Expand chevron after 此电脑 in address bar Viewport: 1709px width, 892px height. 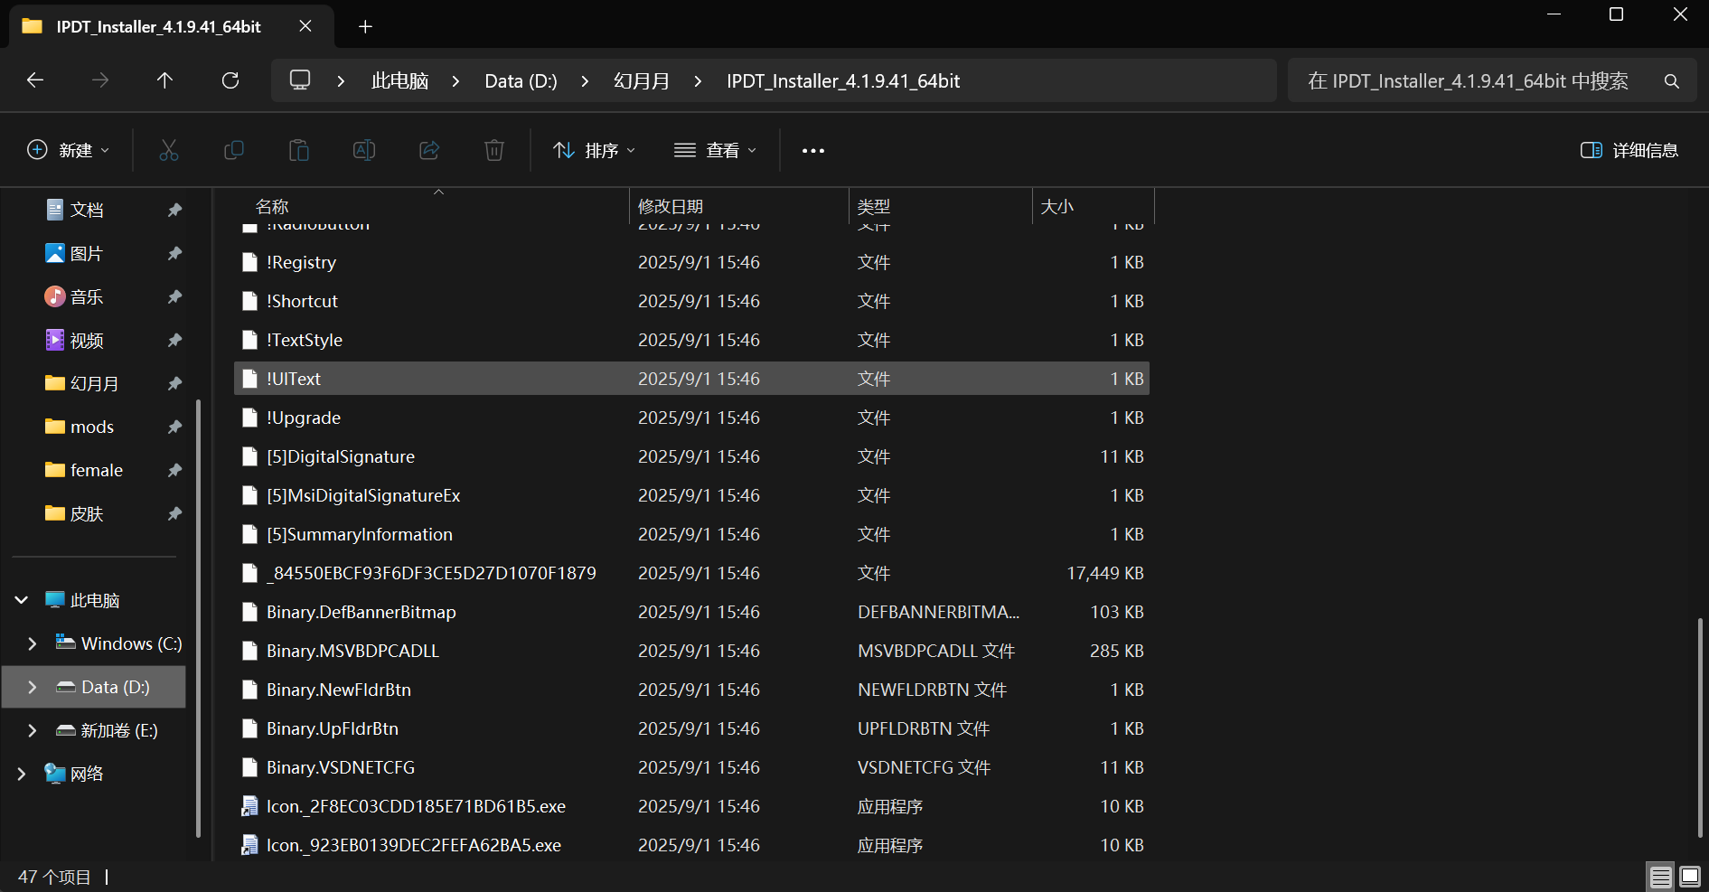point(456,81)
